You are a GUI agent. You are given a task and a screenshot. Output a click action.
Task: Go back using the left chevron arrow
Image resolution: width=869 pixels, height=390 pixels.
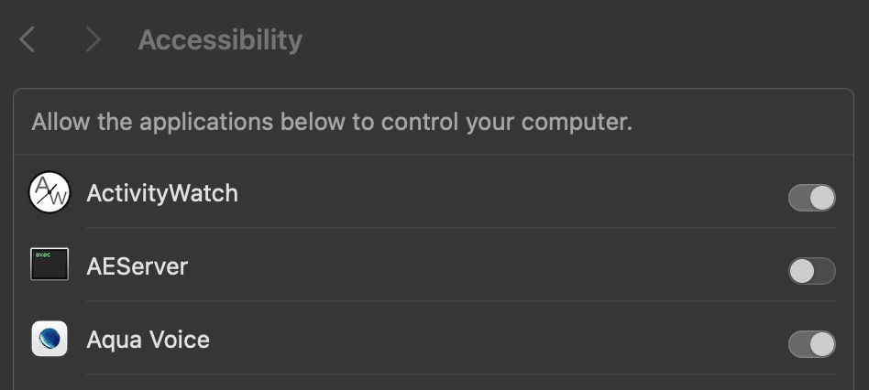point(27,39)
